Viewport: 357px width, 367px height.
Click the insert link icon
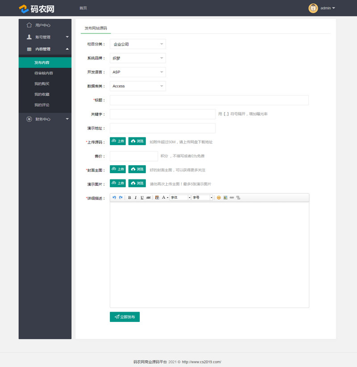coord(232,197)
